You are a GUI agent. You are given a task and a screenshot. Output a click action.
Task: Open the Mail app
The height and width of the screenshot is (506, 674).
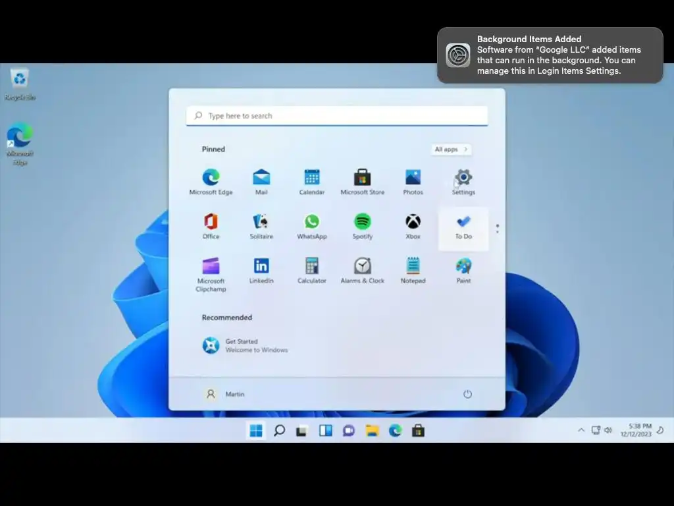(x=261, y=182)
